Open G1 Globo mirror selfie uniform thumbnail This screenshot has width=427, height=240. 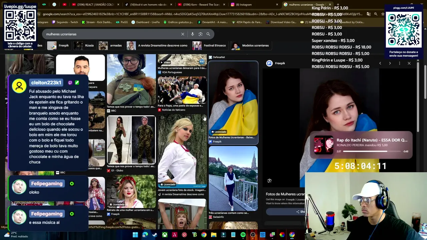point(131,140)
